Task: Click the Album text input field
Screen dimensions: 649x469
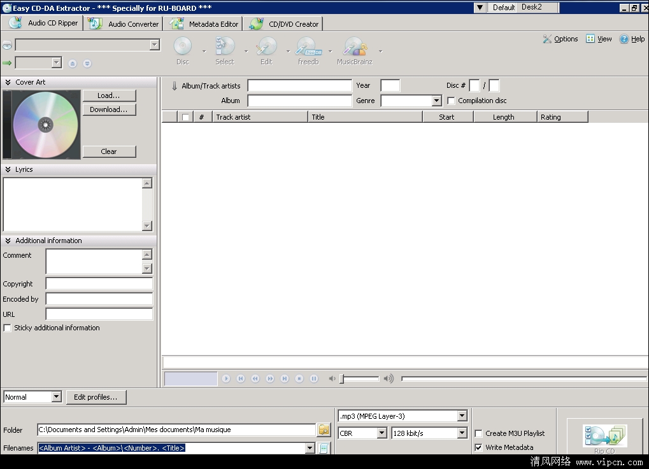Action: pos(299,101)
